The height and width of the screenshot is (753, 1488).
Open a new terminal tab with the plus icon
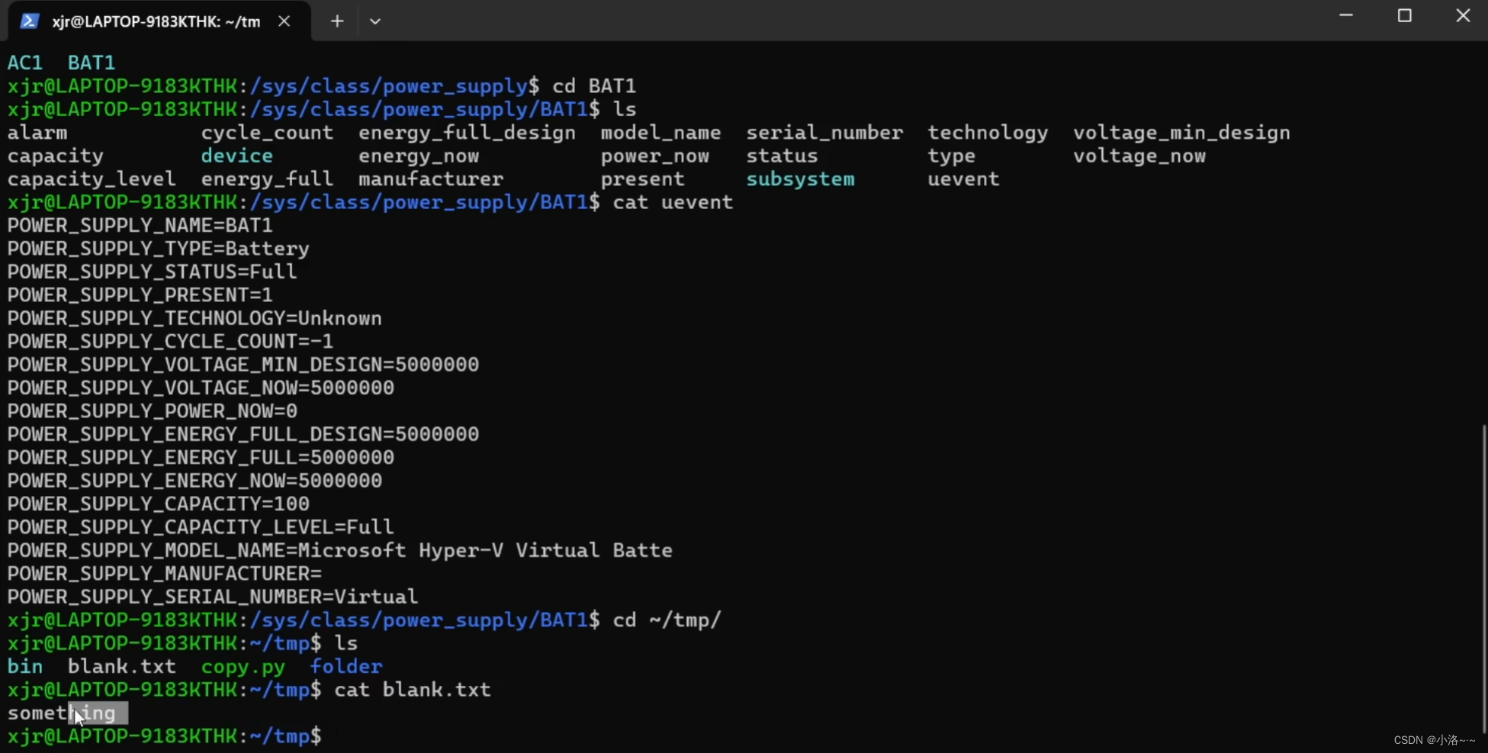tap(336, 21)
